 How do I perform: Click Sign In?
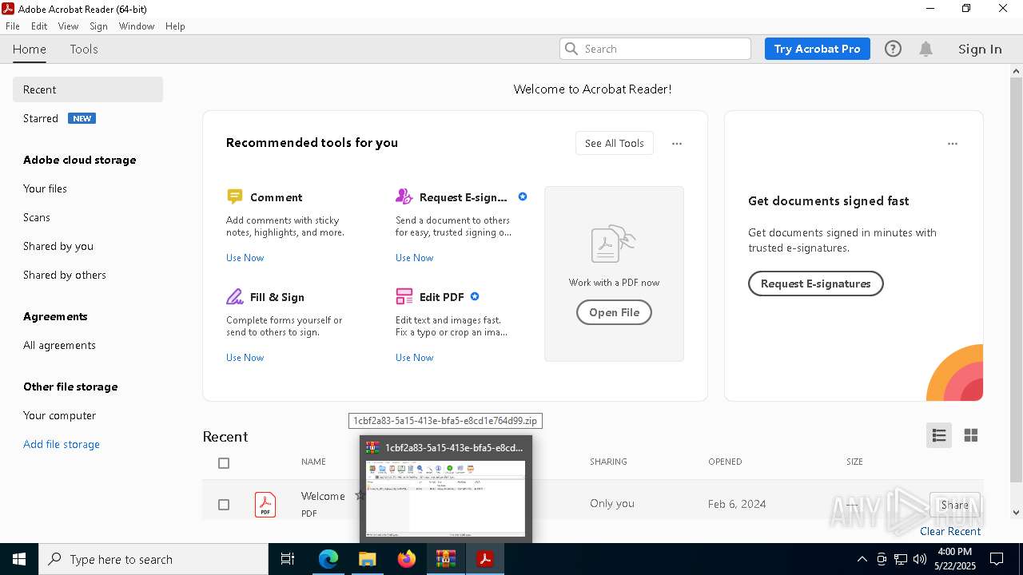[980, 49]
